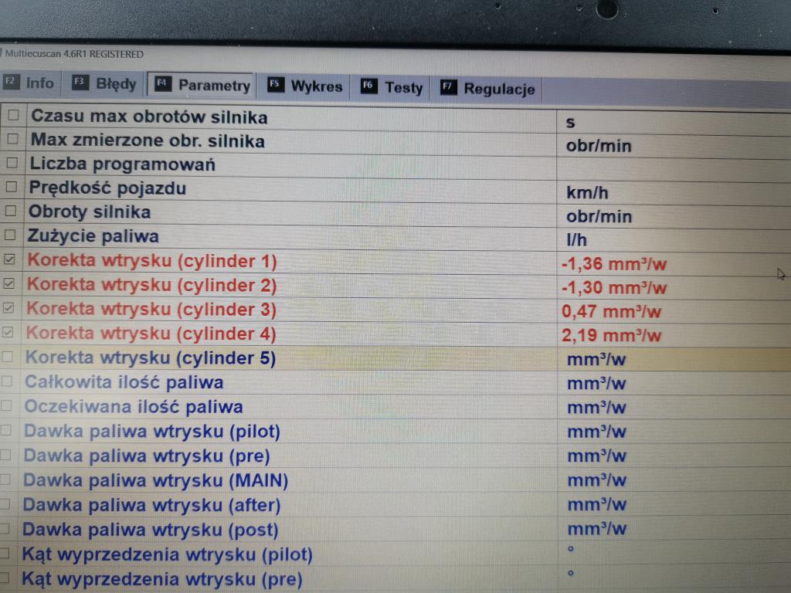Viewport: 791px width, 593px height.
Task: Click the -1,36 mm³/w value
Action: point(614,264)
